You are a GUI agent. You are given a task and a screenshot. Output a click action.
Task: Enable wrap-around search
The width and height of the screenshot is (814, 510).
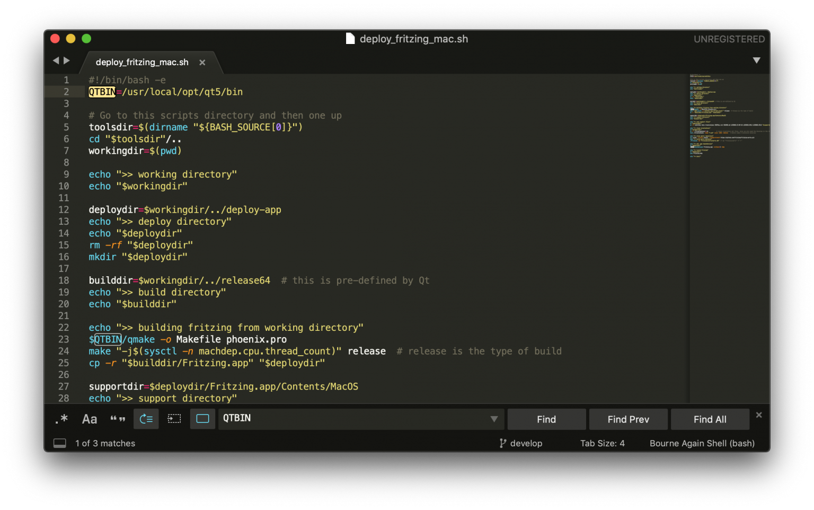[146, 419]
